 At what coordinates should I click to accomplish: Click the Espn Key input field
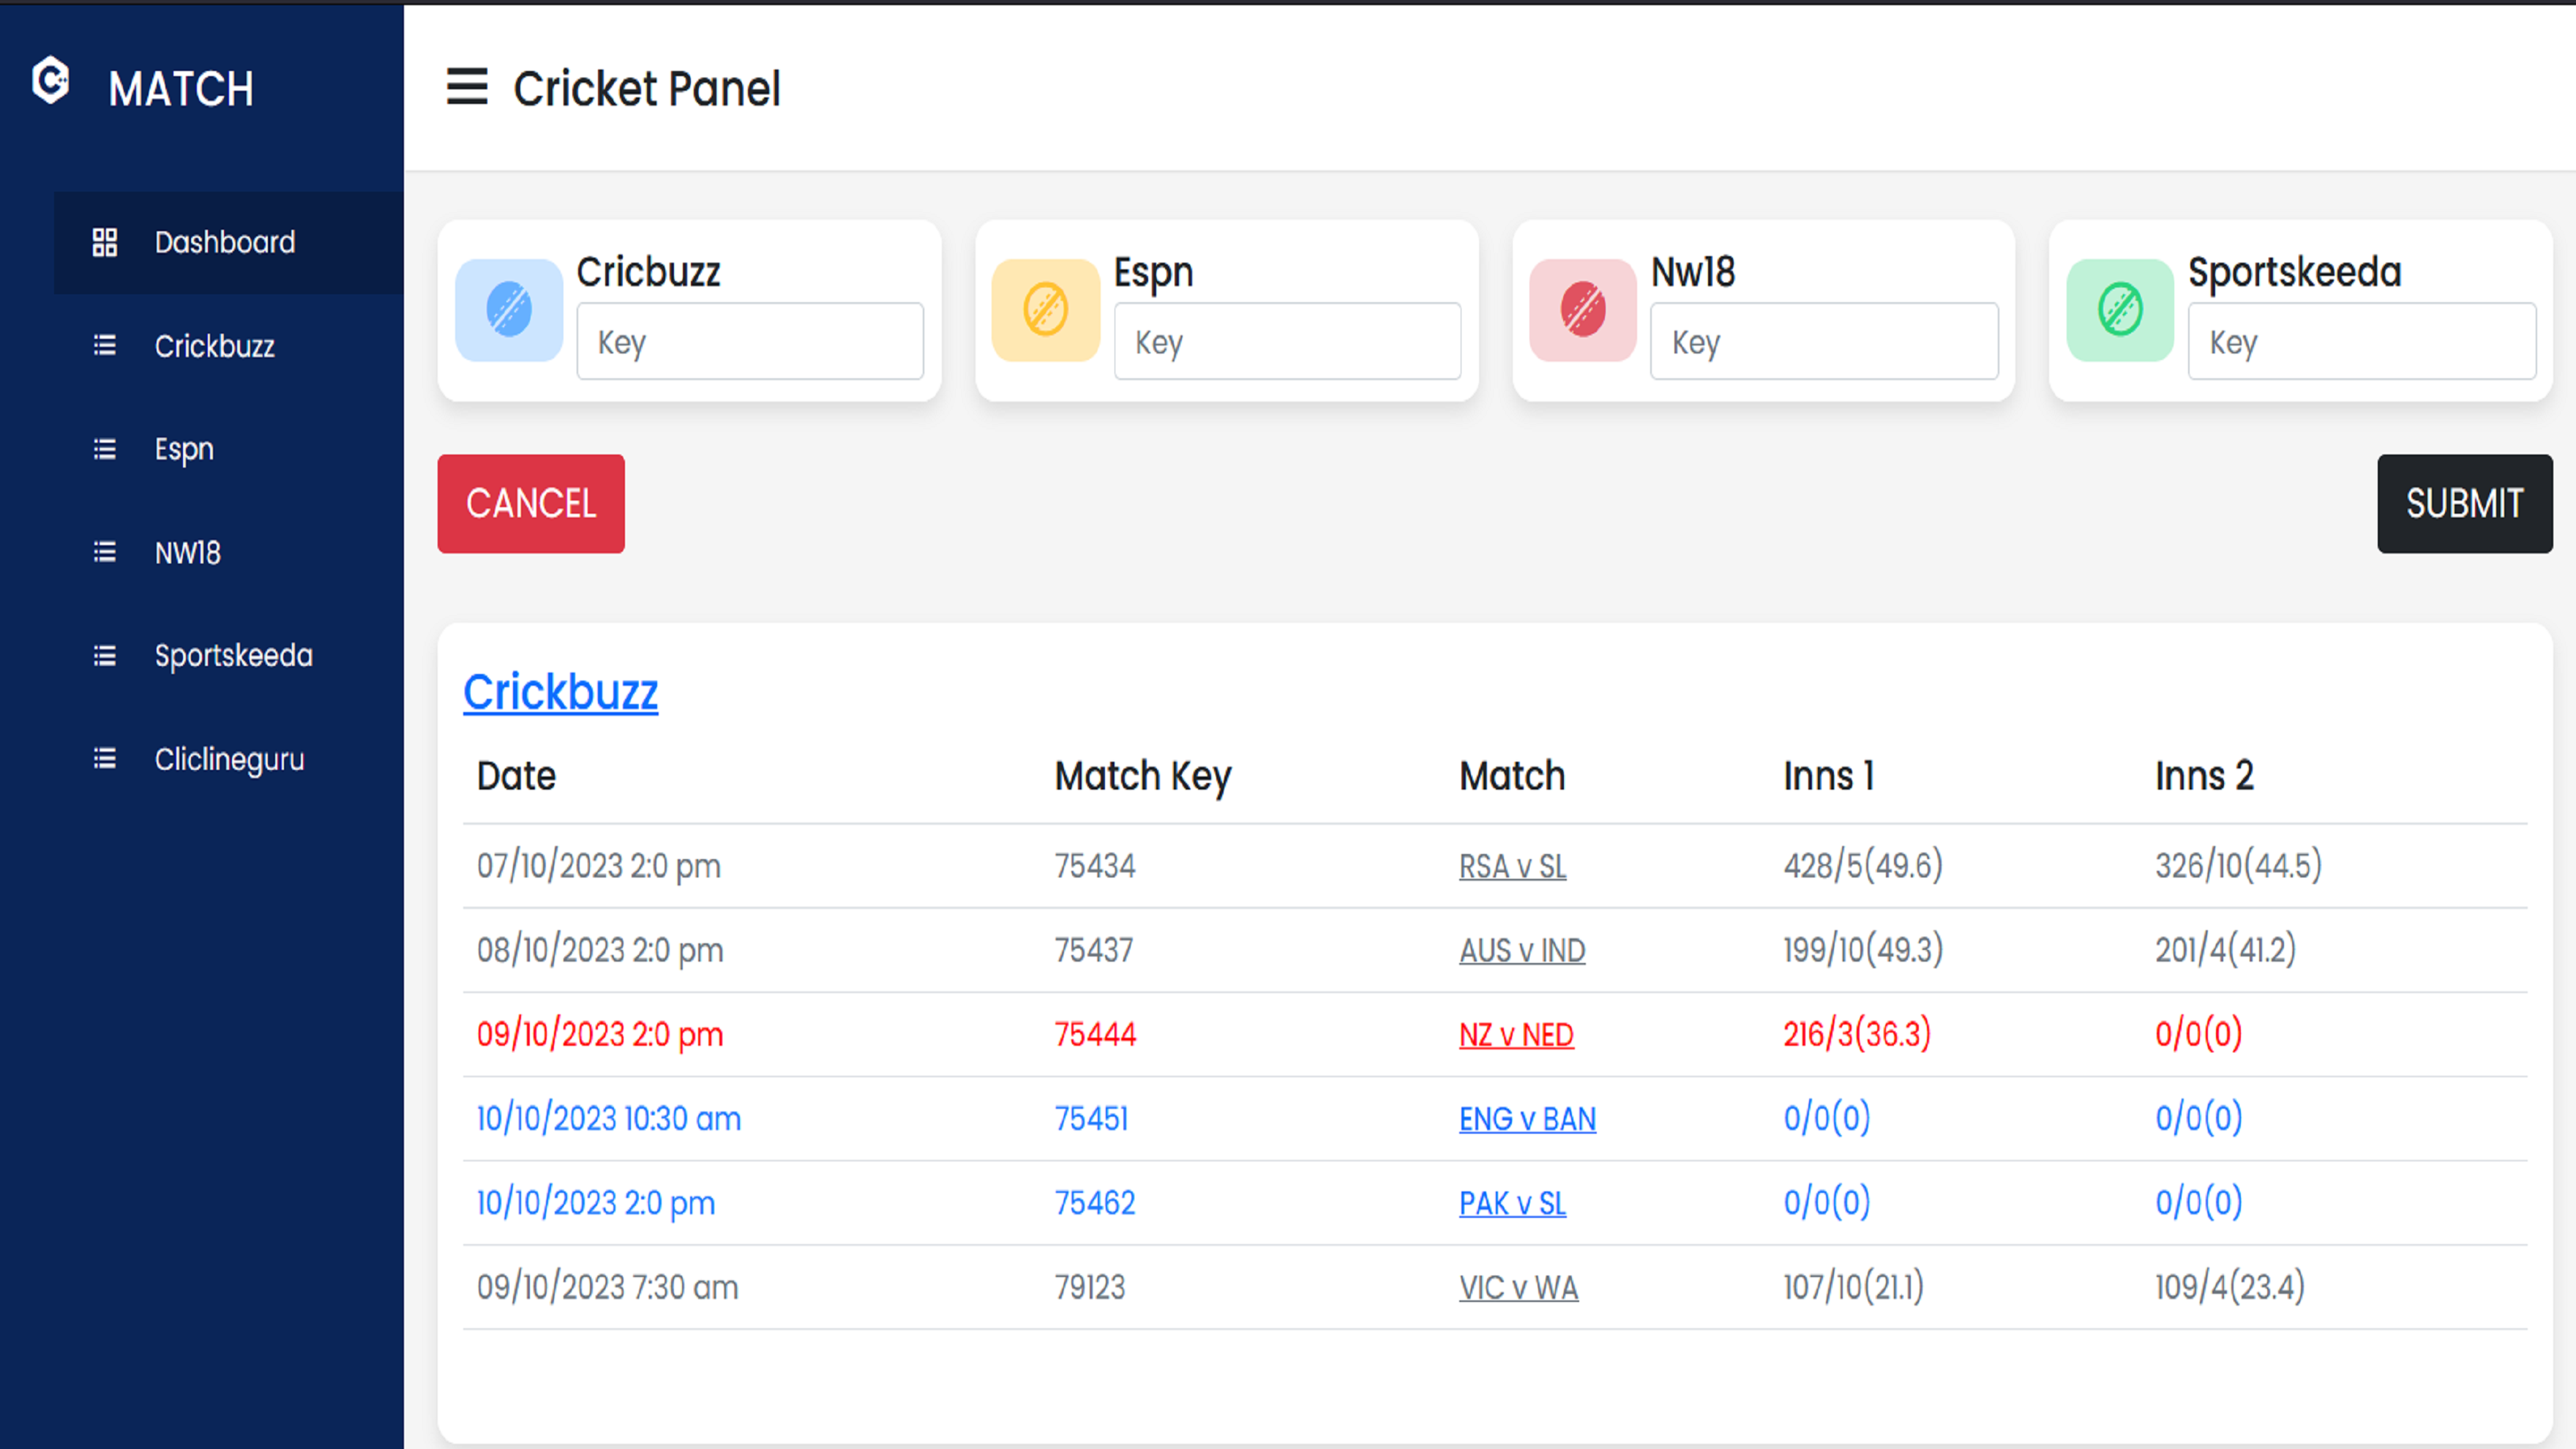[1288, 342]
